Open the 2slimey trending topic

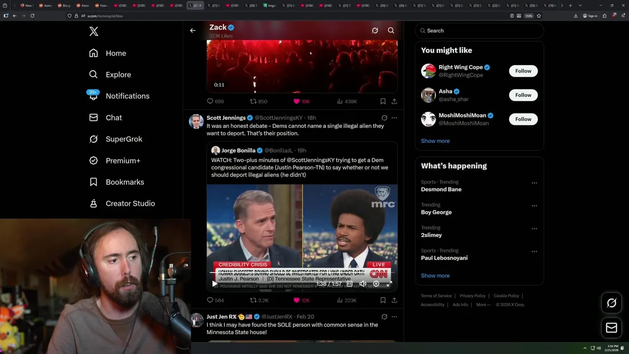[x=431, y=235]
